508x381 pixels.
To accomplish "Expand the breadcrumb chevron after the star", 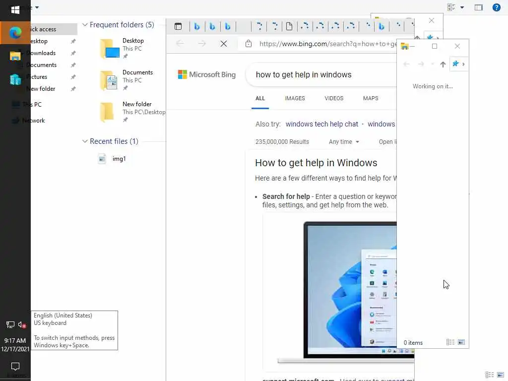I will click(x=463, y=64).
